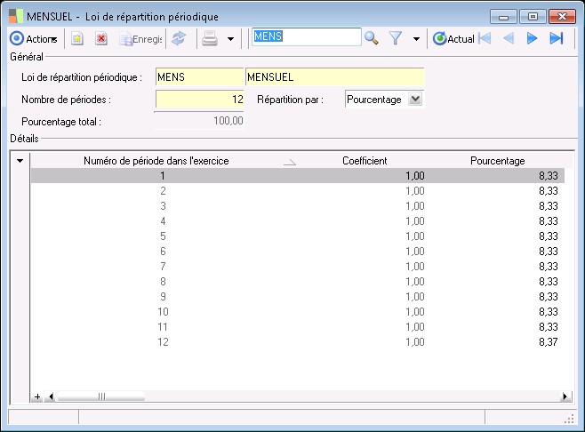
Task: Select period number 12 cell
Action: pos(163,342)
